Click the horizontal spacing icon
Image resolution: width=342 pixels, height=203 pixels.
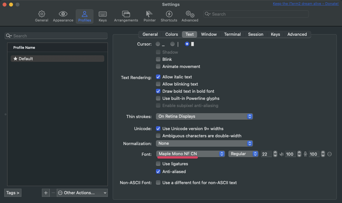281,154
